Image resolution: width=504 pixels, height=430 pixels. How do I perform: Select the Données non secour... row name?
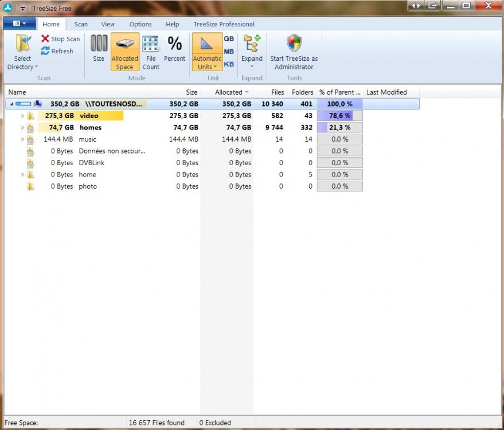pyautogui.click(x=112, y=151)
